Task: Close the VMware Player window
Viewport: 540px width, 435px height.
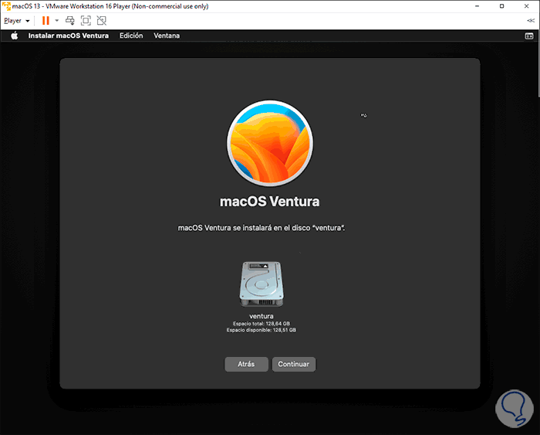Action: coord(527,6)
